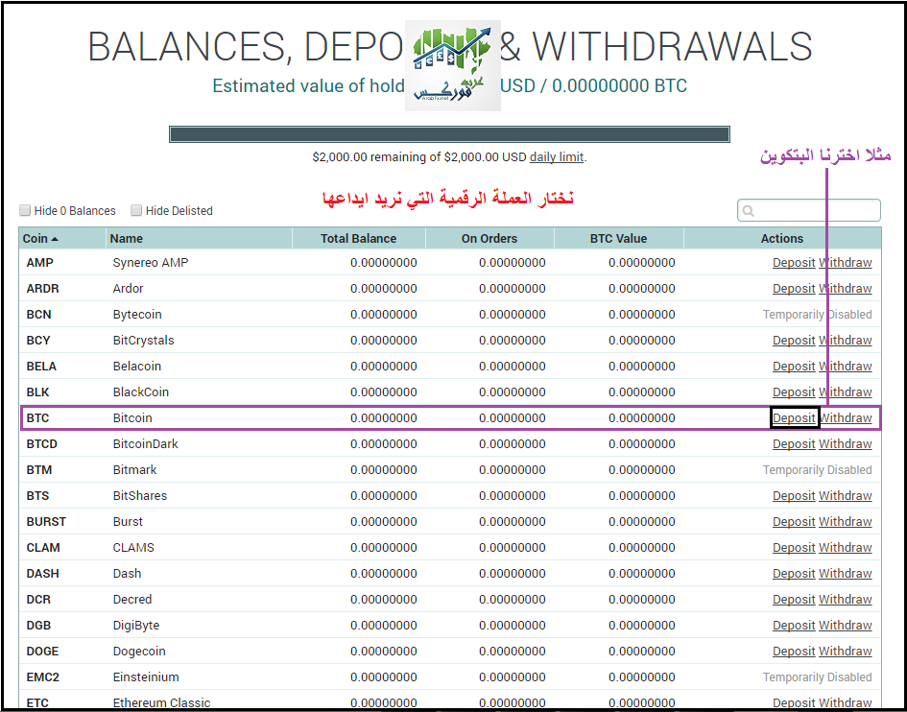The image size is (907, 712).
Task: Click the Actions column header
Action: [x=782, y=238]
